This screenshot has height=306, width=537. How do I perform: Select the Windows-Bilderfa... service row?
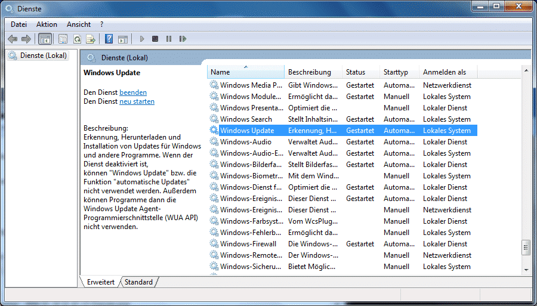[x=342, y=164]
